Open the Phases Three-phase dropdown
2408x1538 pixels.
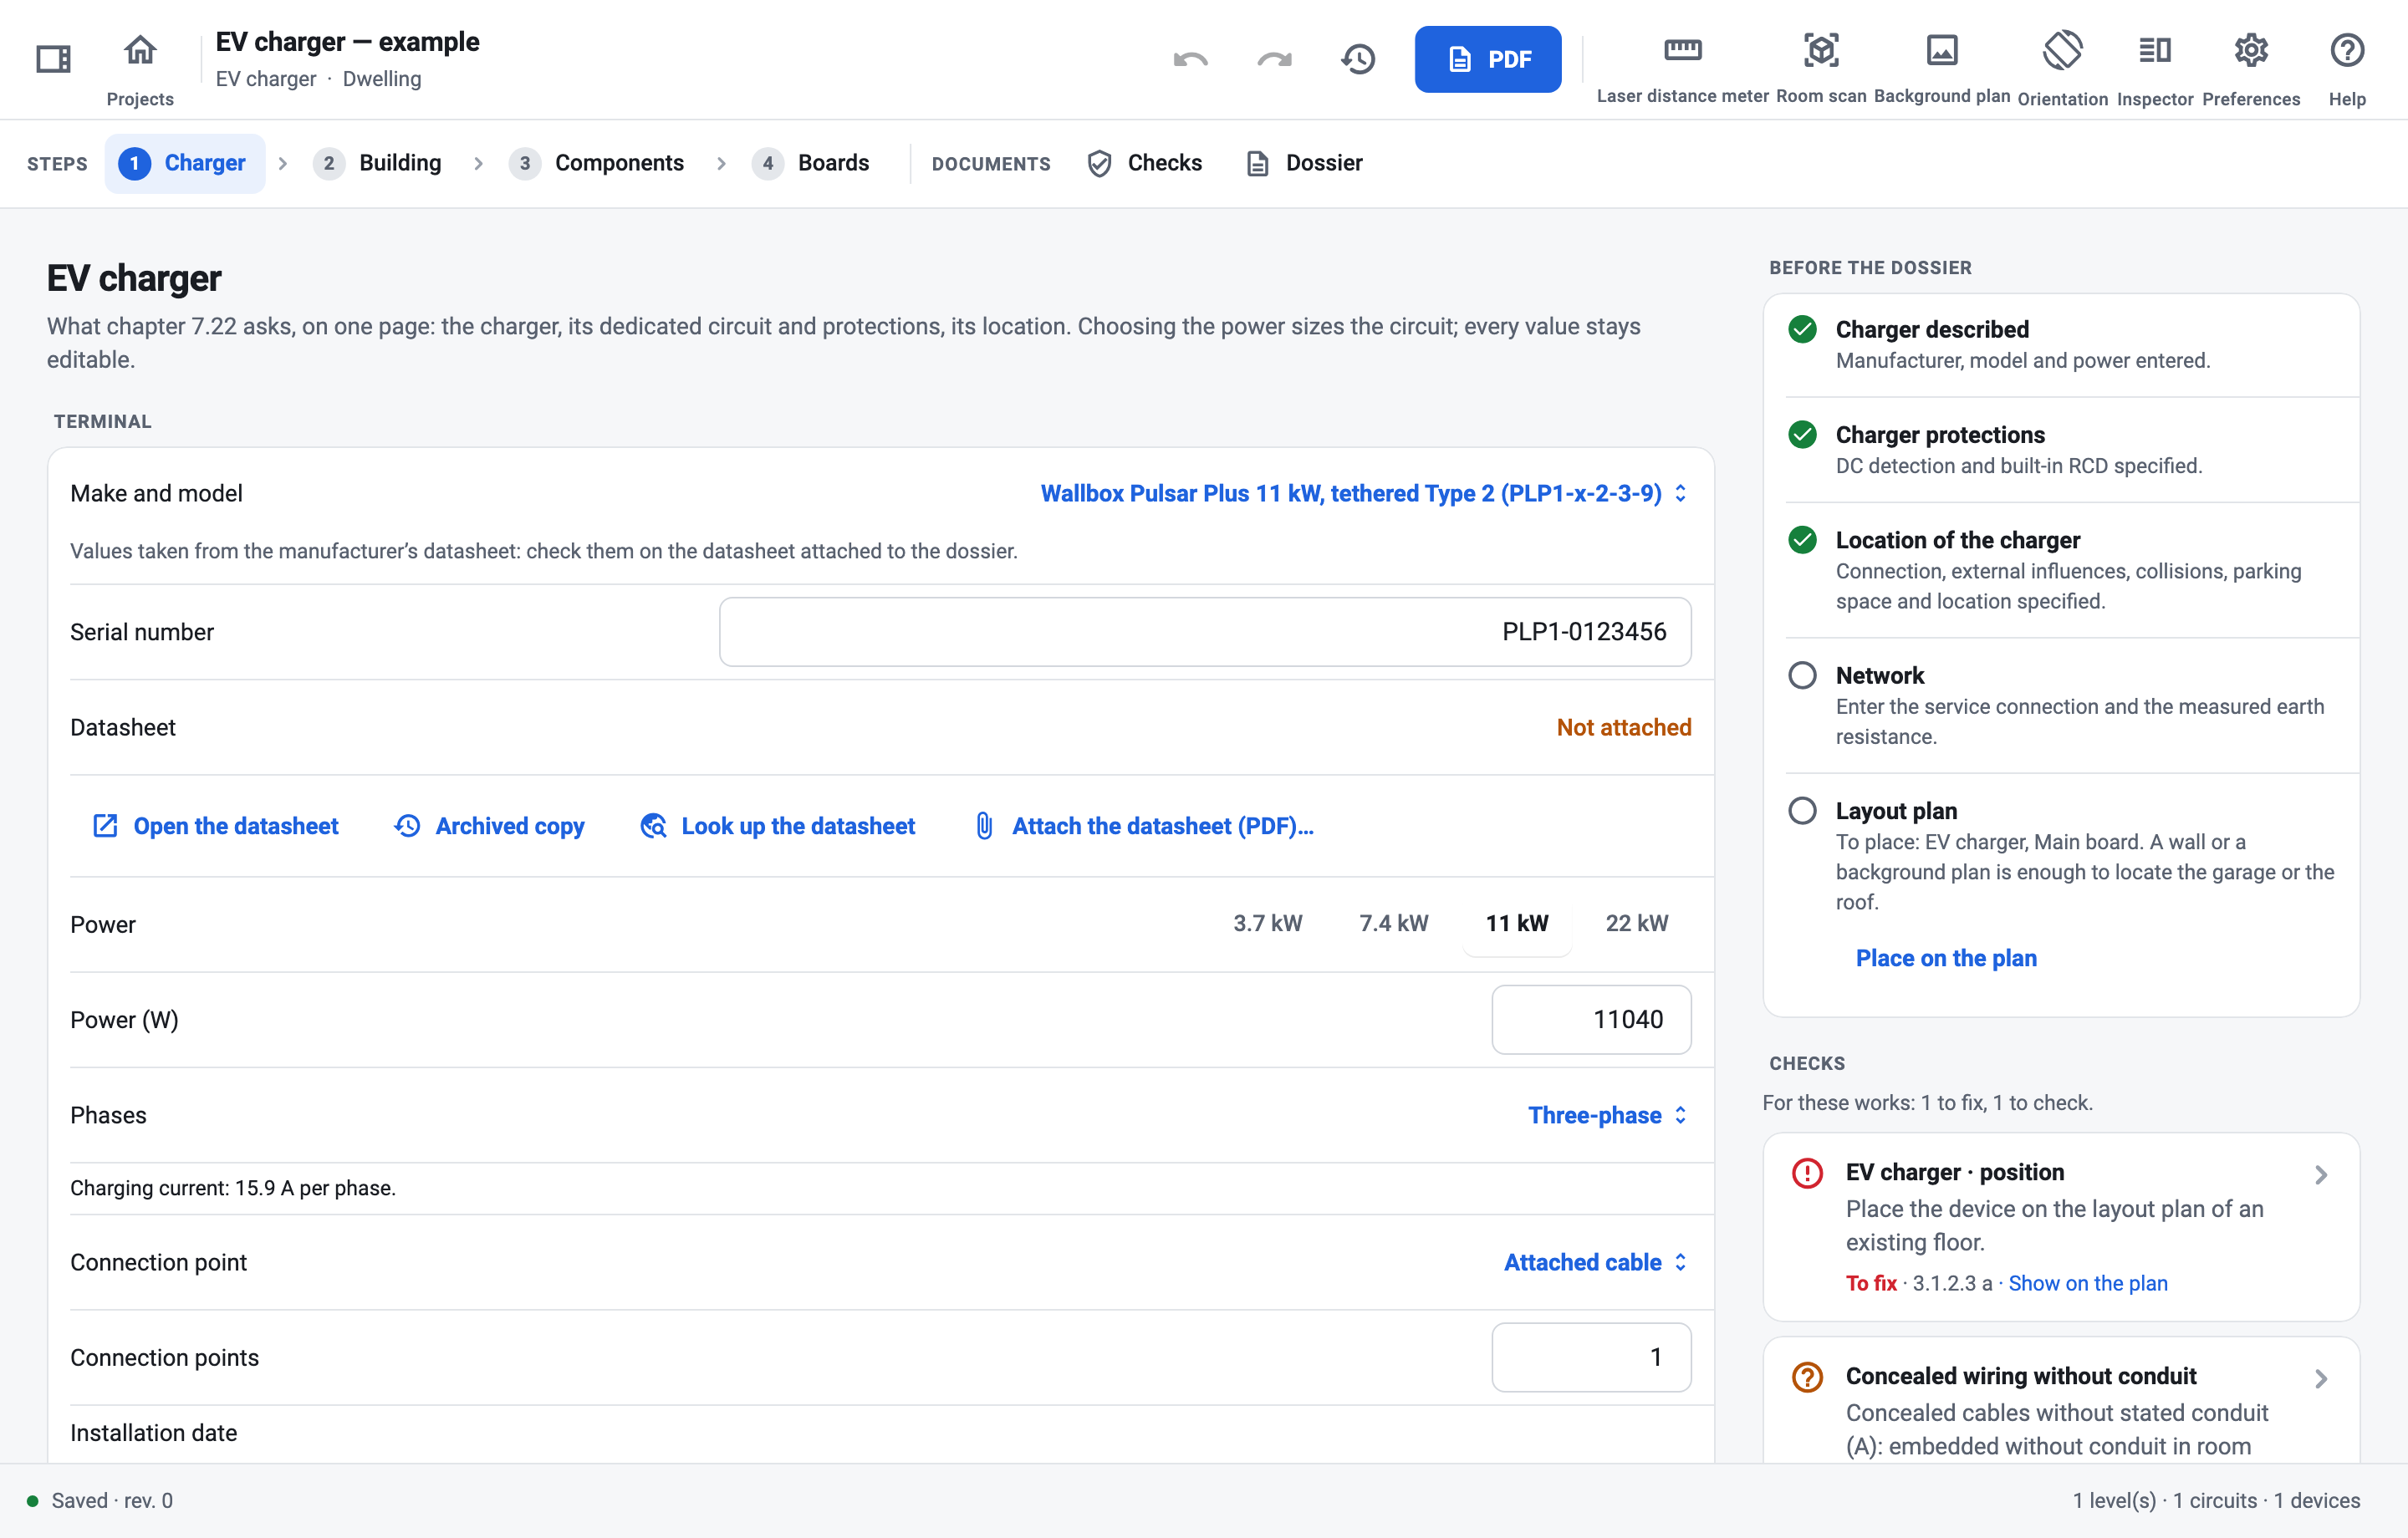pos(1608,1115)
